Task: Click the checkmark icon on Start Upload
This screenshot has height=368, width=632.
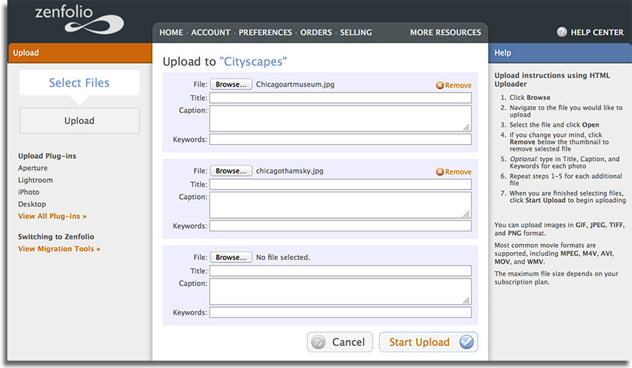Action: (467, 342)
